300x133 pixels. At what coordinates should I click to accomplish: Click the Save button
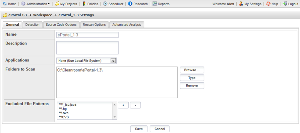point(139,129)
